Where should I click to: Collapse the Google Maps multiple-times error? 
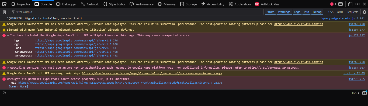click(8, 36)
